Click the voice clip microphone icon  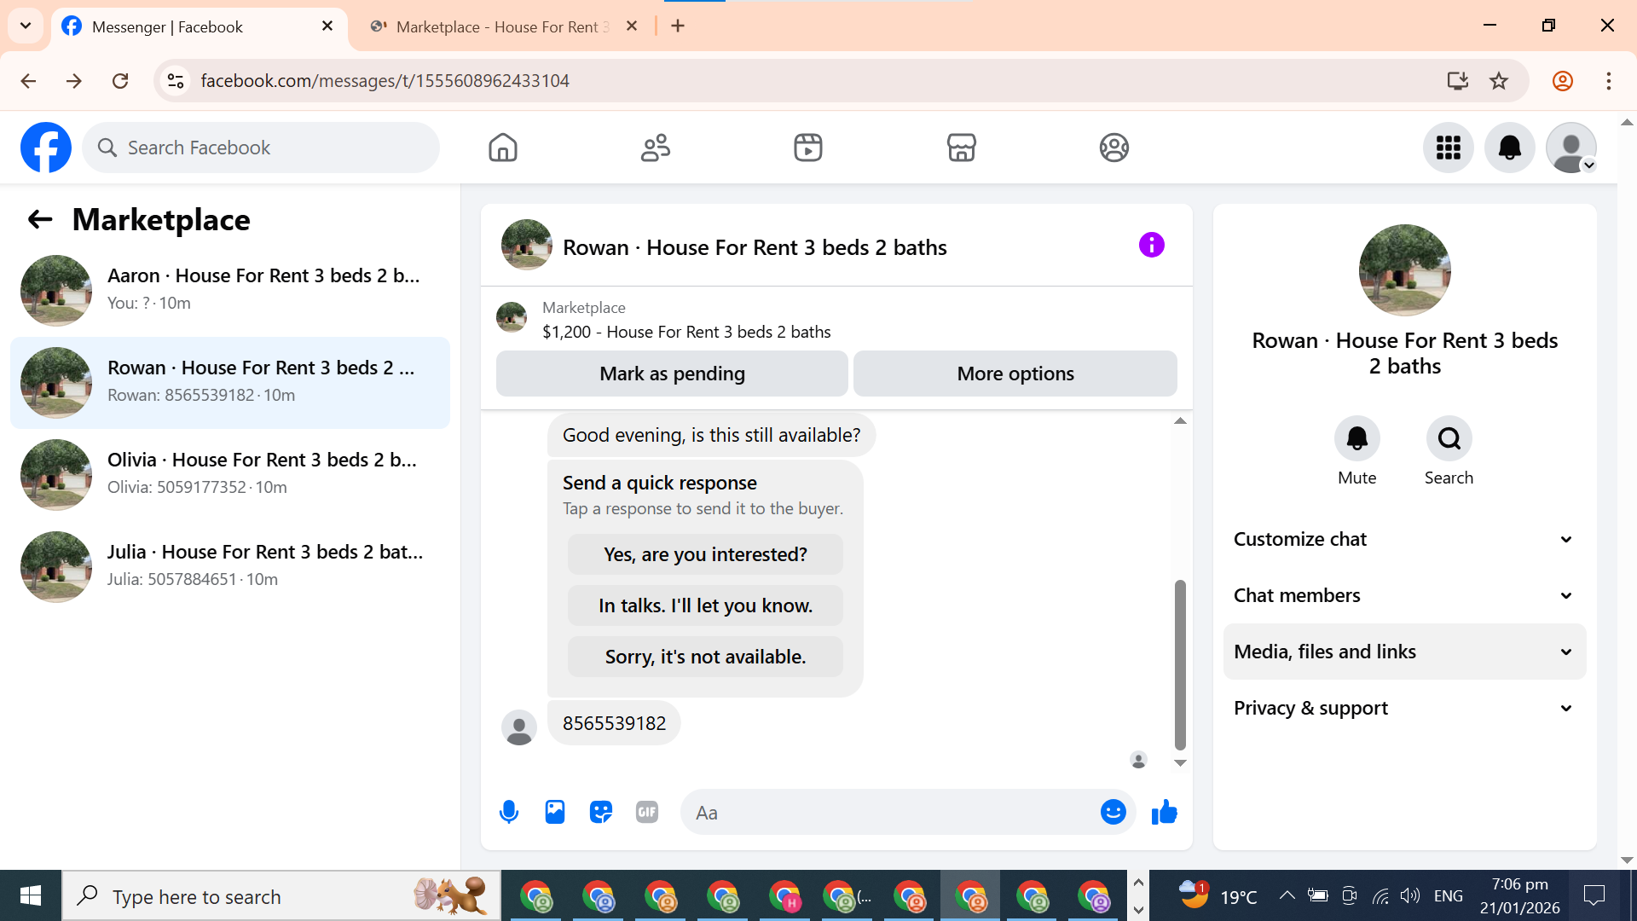point(509,812)
